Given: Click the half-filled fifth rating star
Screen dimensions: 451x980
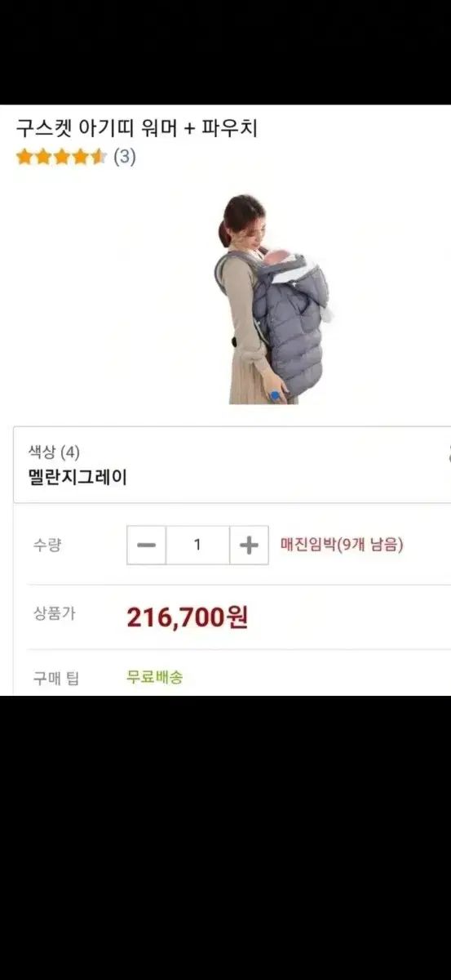Looking at the screenshot, I should [x=99, y=157].
